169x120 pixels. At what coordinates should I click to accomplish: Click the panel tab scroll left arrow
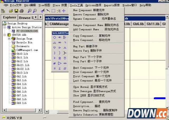36,17
